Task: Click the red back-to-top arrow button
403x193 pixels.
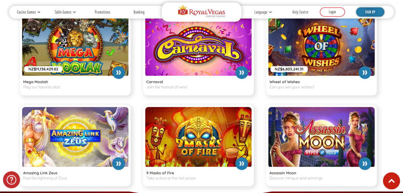Action: tap(392, 181)
